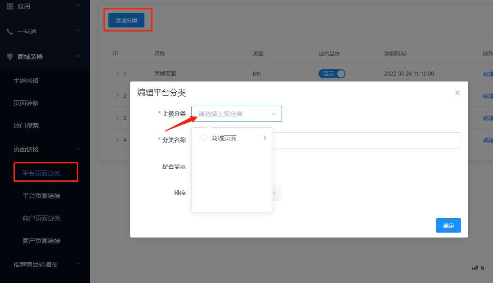This screenshot has height=283, width=493.
Task: Expand table row with ID 1
Action: click(117, 74)
